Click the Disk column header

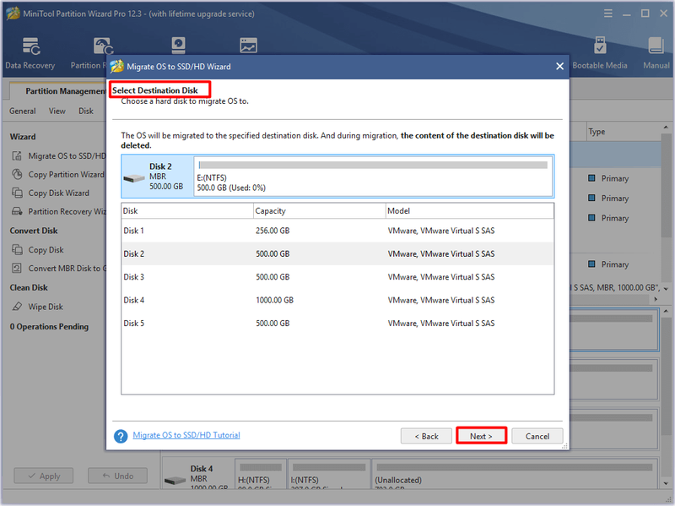tap(187, 210)
